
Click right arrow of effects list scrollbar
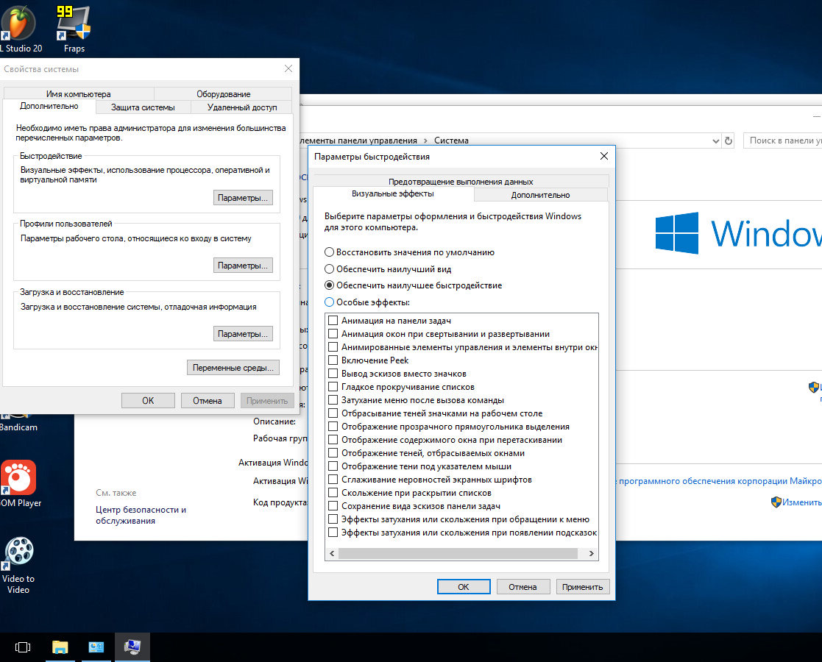tap(592, 553)
